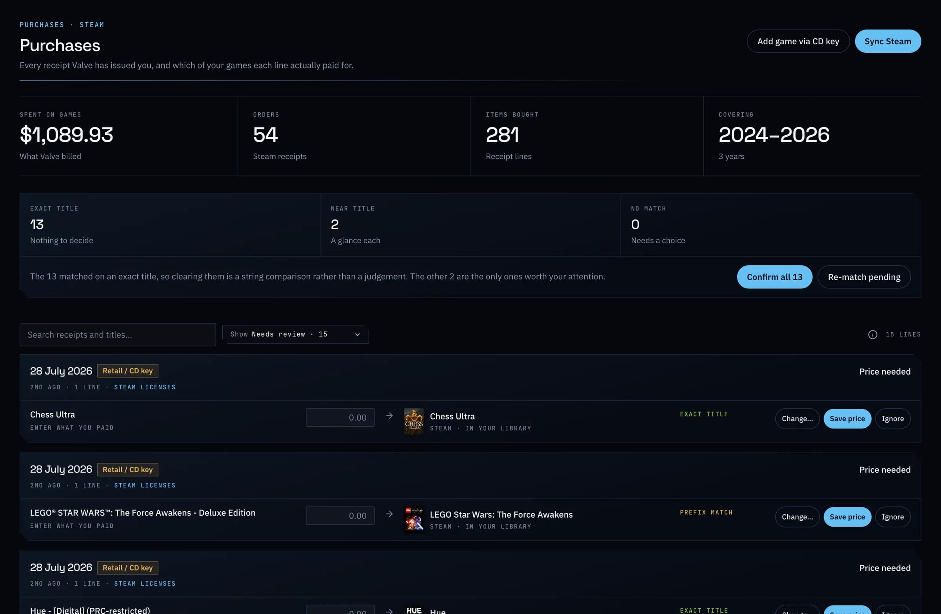Screen dimensions: 941x614
Task: Click Confirm all 13
Action: click(x=774, y=277)
